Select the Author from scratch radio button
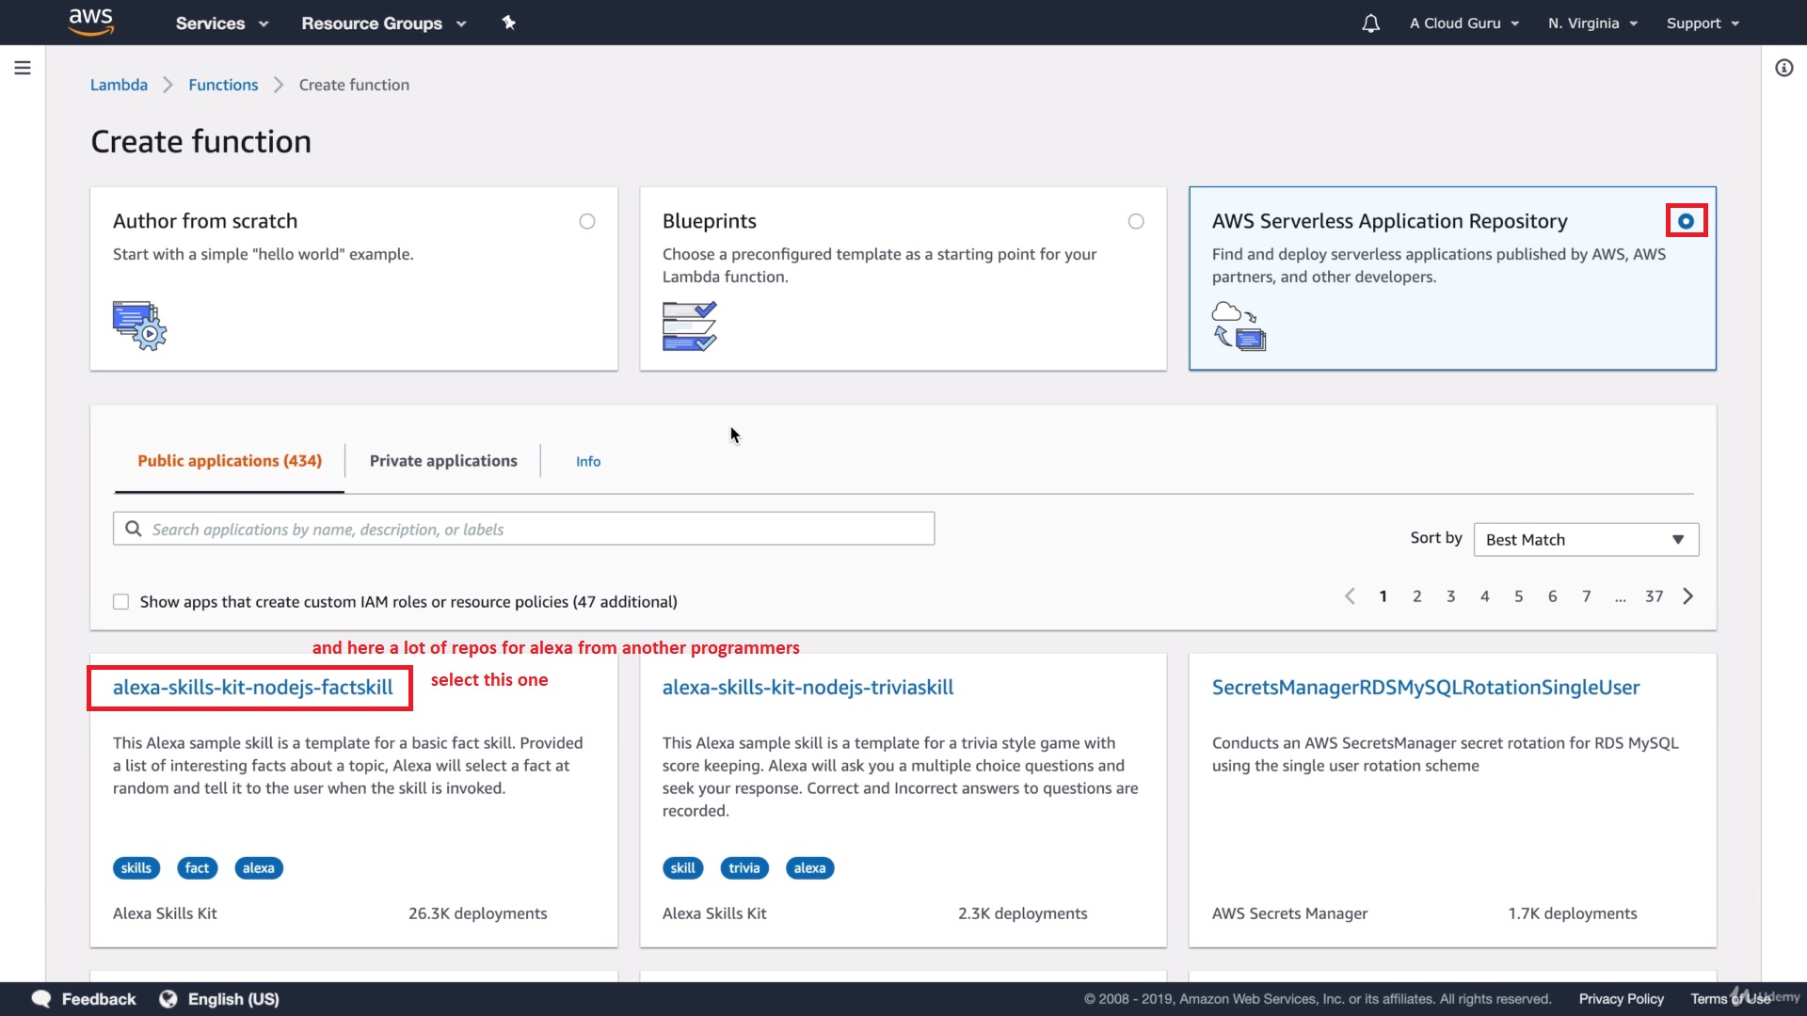 click(x=587, y=222)
